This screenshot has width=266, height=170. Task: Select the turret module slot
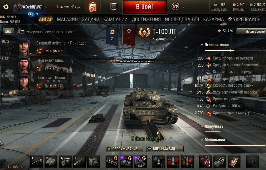[x=51, y=162]
